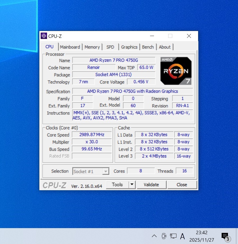
Task: Open the taskbar clock and date
Action: pos(202,236)
